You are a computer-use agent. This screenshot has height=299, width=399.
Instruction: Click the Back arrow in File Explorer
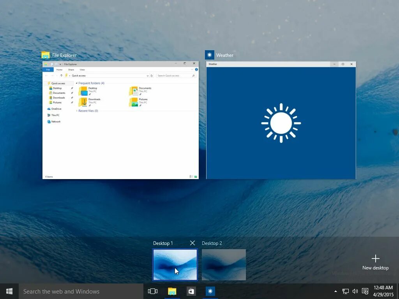point(46,76)
